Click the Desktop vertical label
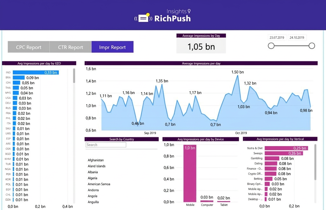326x210 pixels. (x=255, y=199)
